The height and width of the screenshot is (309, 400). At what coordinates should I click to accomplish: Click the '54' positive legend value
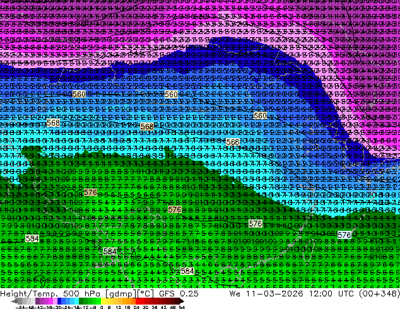click(182, 307)
